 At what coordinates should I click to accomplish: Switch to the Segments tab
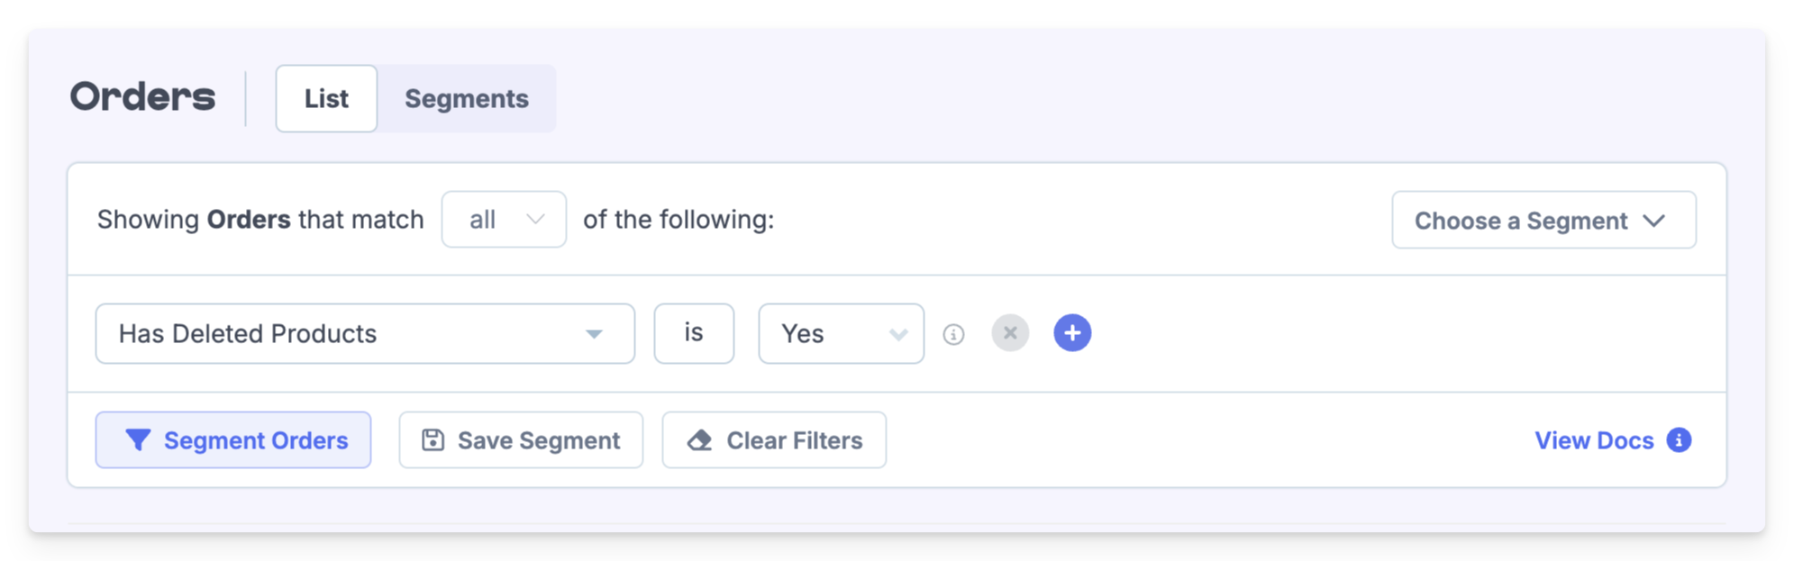(466, 98)
